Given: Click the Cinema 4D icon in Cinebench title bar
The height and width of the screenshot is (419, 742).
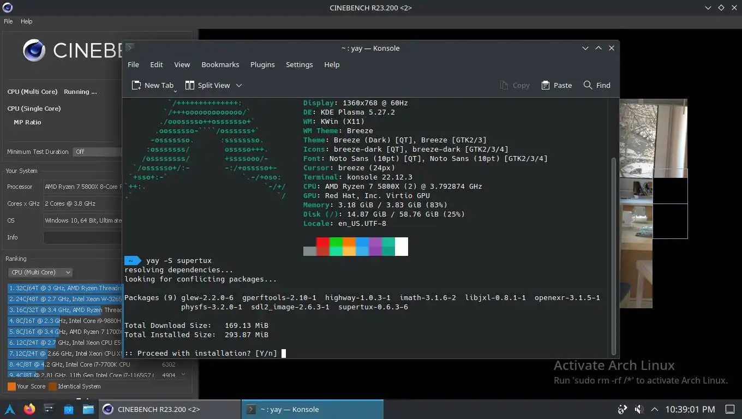Looking at the screenshot, I should [8, 8].
